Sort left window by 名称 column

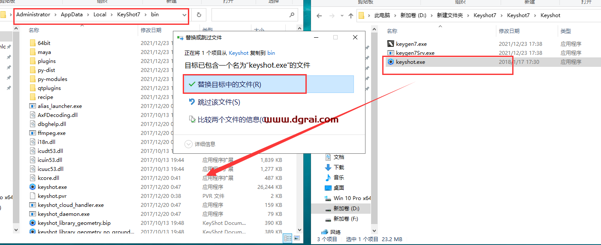click(34, 30)
